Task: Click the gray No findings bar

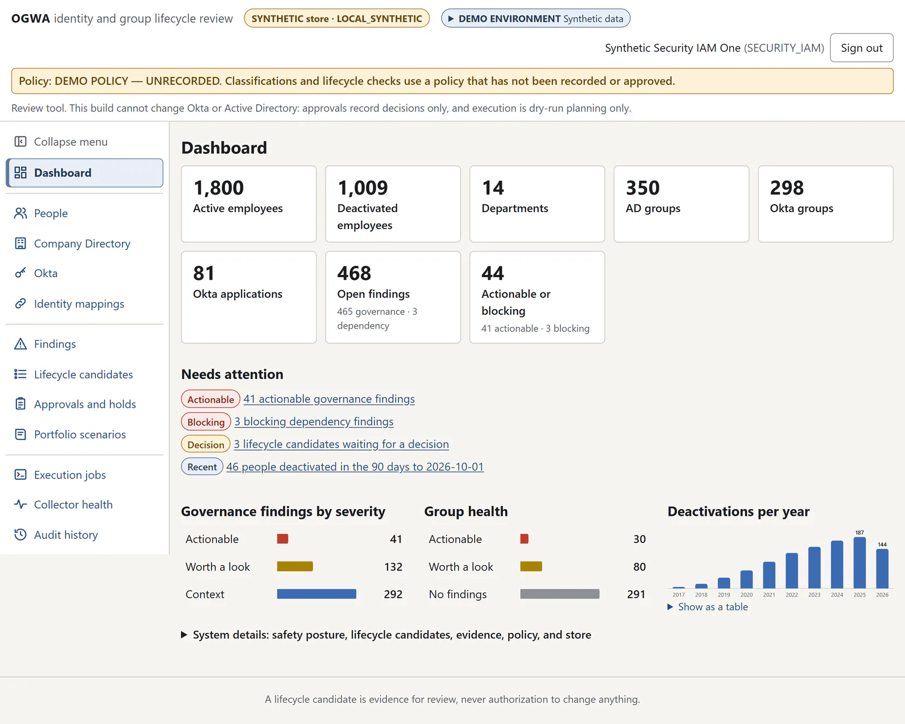Action: click(560, 594)
